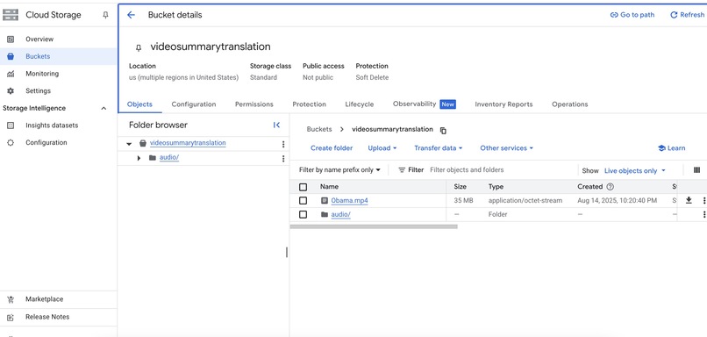This screenshot has height=337, width=707.
Task: Check the Obama.mp4 row checkbox
Action: pyautogui.click(x=303, y=200)
